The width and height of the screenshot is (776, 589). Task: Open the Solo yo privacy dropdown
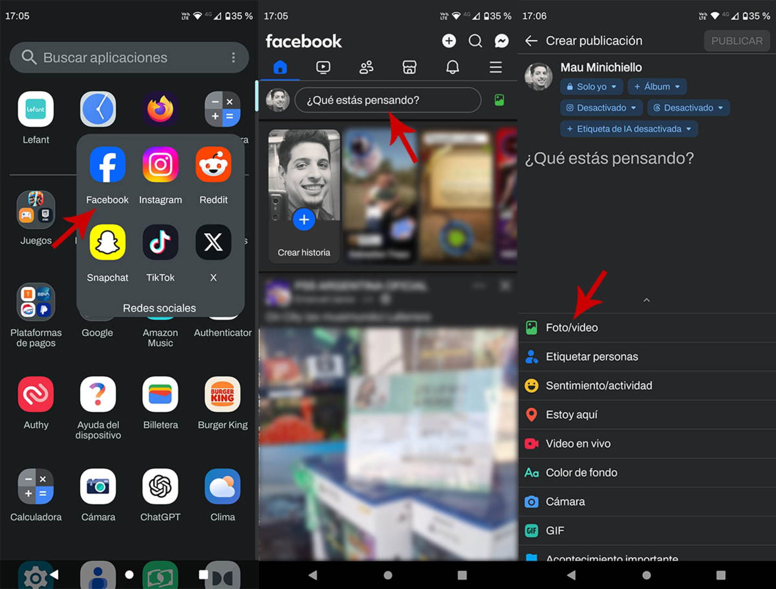pyautogui.click(x=592, y=87)
